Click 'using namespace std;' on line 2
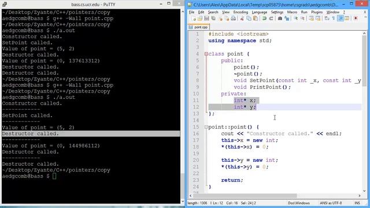370x208 pixels. [x=240, y=40]
